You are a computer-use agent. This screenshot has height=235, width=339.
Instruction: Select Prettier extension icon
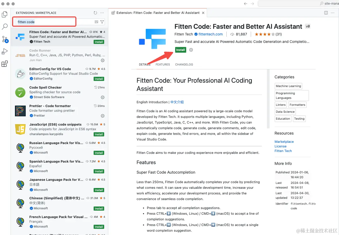(20, 111)
